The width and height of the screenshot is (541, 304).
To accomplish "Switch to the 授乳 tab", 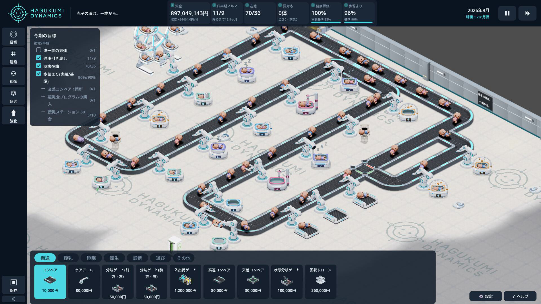I will pos(68,258).
